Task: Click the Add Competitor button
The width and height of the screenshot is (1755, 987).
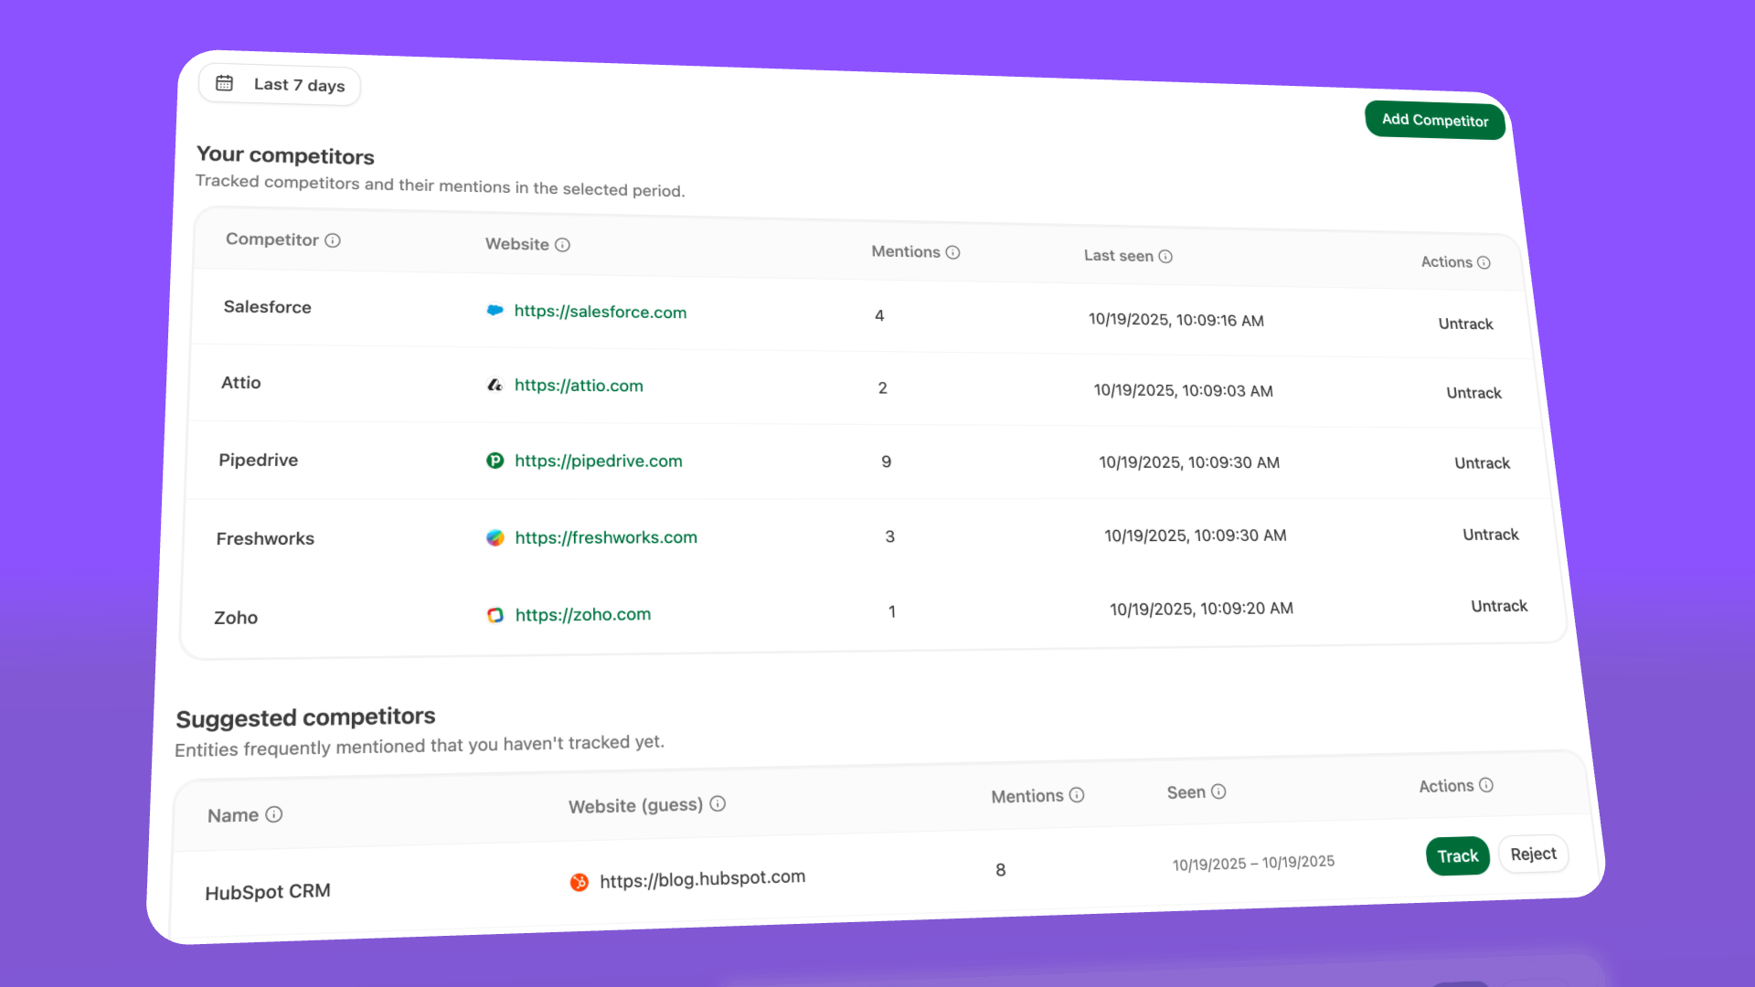Action: tap(1434, 121)
